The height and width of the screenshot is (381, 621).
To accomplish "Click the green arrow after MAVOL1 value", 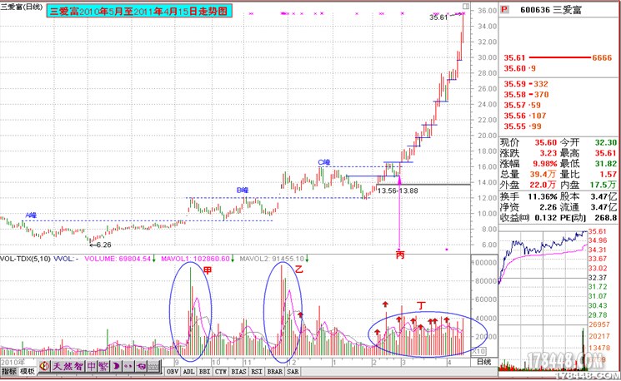I will [233, 259].
